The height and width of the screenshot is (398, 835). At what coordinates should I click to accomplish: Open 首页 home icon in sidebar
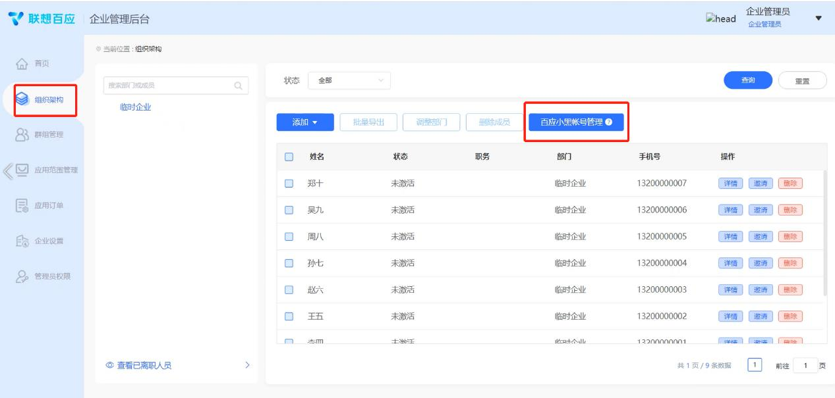point(20,64)
